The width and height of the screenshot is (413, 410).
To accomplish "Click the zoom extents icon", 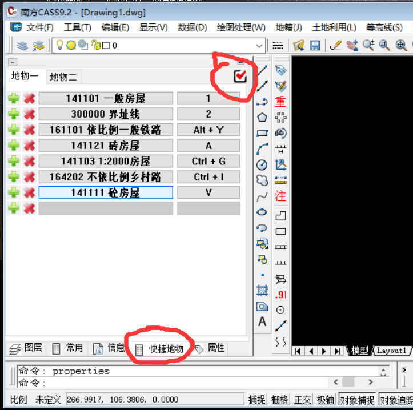I will click(x=401, y=45).
